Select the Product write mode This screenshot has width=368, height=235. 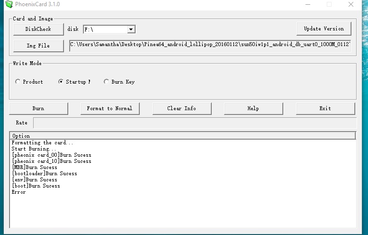[18, 82]
